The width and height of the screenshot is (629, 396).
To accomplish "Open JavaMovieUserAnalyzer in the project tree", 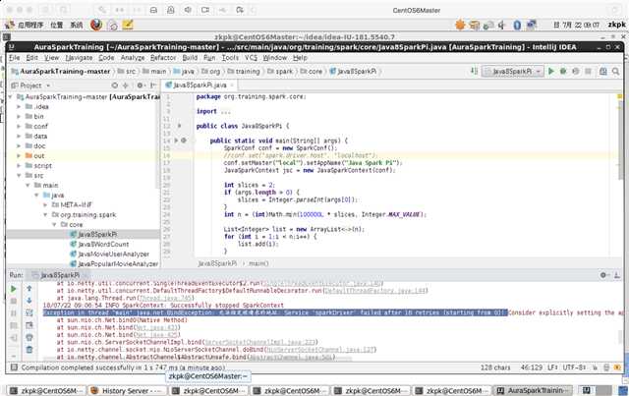I will click(114, 254).
